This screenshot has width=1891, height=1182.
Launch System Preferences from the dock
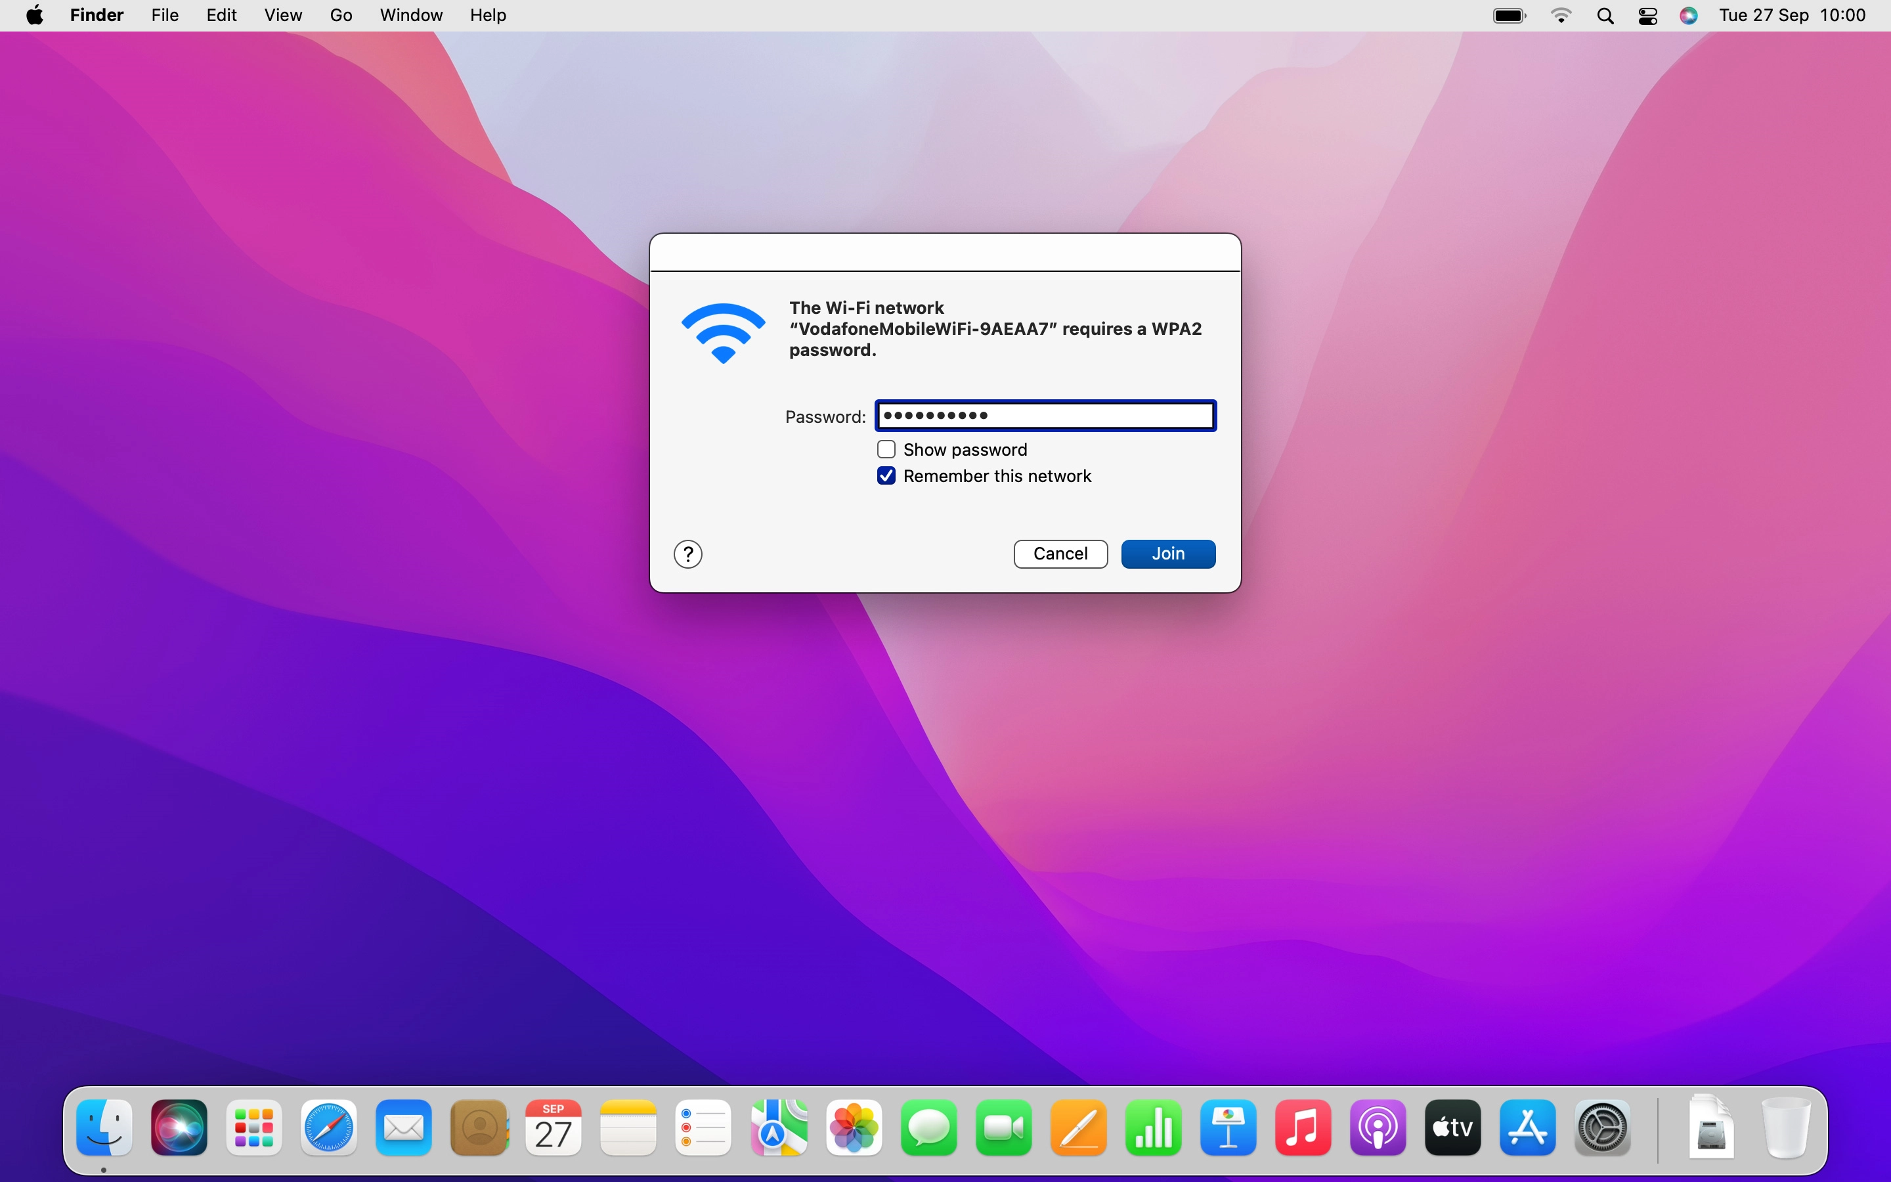(x=1602, y=1127)
